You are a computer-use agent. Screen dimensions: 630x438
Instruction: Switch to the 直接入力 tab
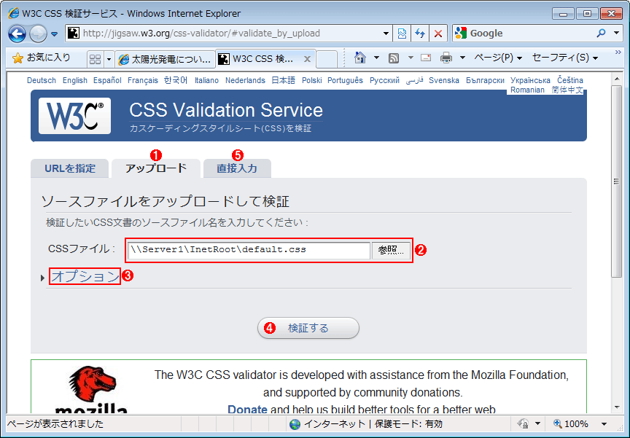[237, 168]
